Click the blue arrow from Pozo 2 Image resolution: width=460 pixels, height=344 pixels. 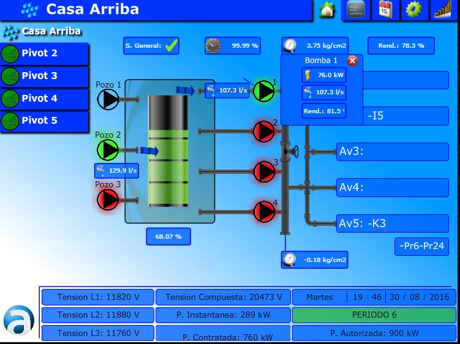coord(149,151)
